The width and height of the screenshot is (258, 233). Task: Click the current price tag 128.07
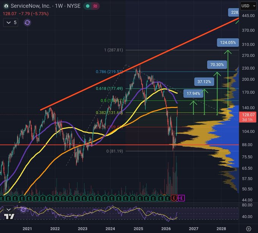(248, 117)
